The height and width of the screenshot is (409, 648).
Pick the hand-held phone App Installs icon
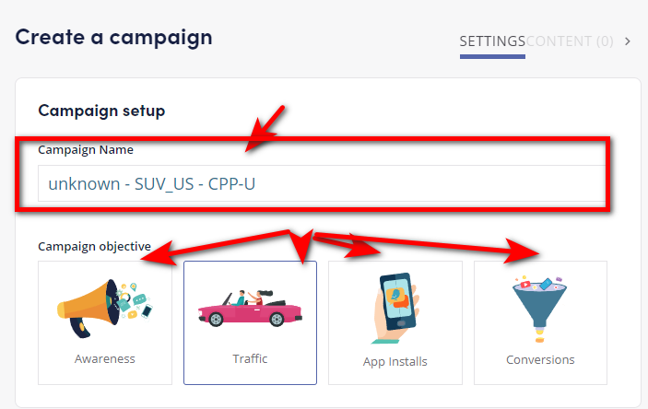pyautogui.click(x=395, y=308)
